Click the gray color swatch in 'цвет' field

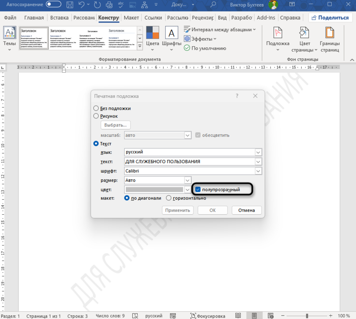click(154, 189)
